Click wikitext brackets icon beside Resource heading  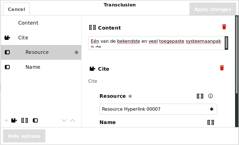[x=200, y=96]
